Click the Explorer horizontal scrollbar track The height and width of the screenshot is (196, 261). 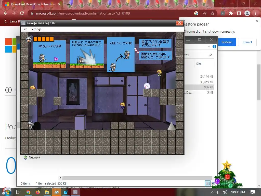[x=137, y=178]
